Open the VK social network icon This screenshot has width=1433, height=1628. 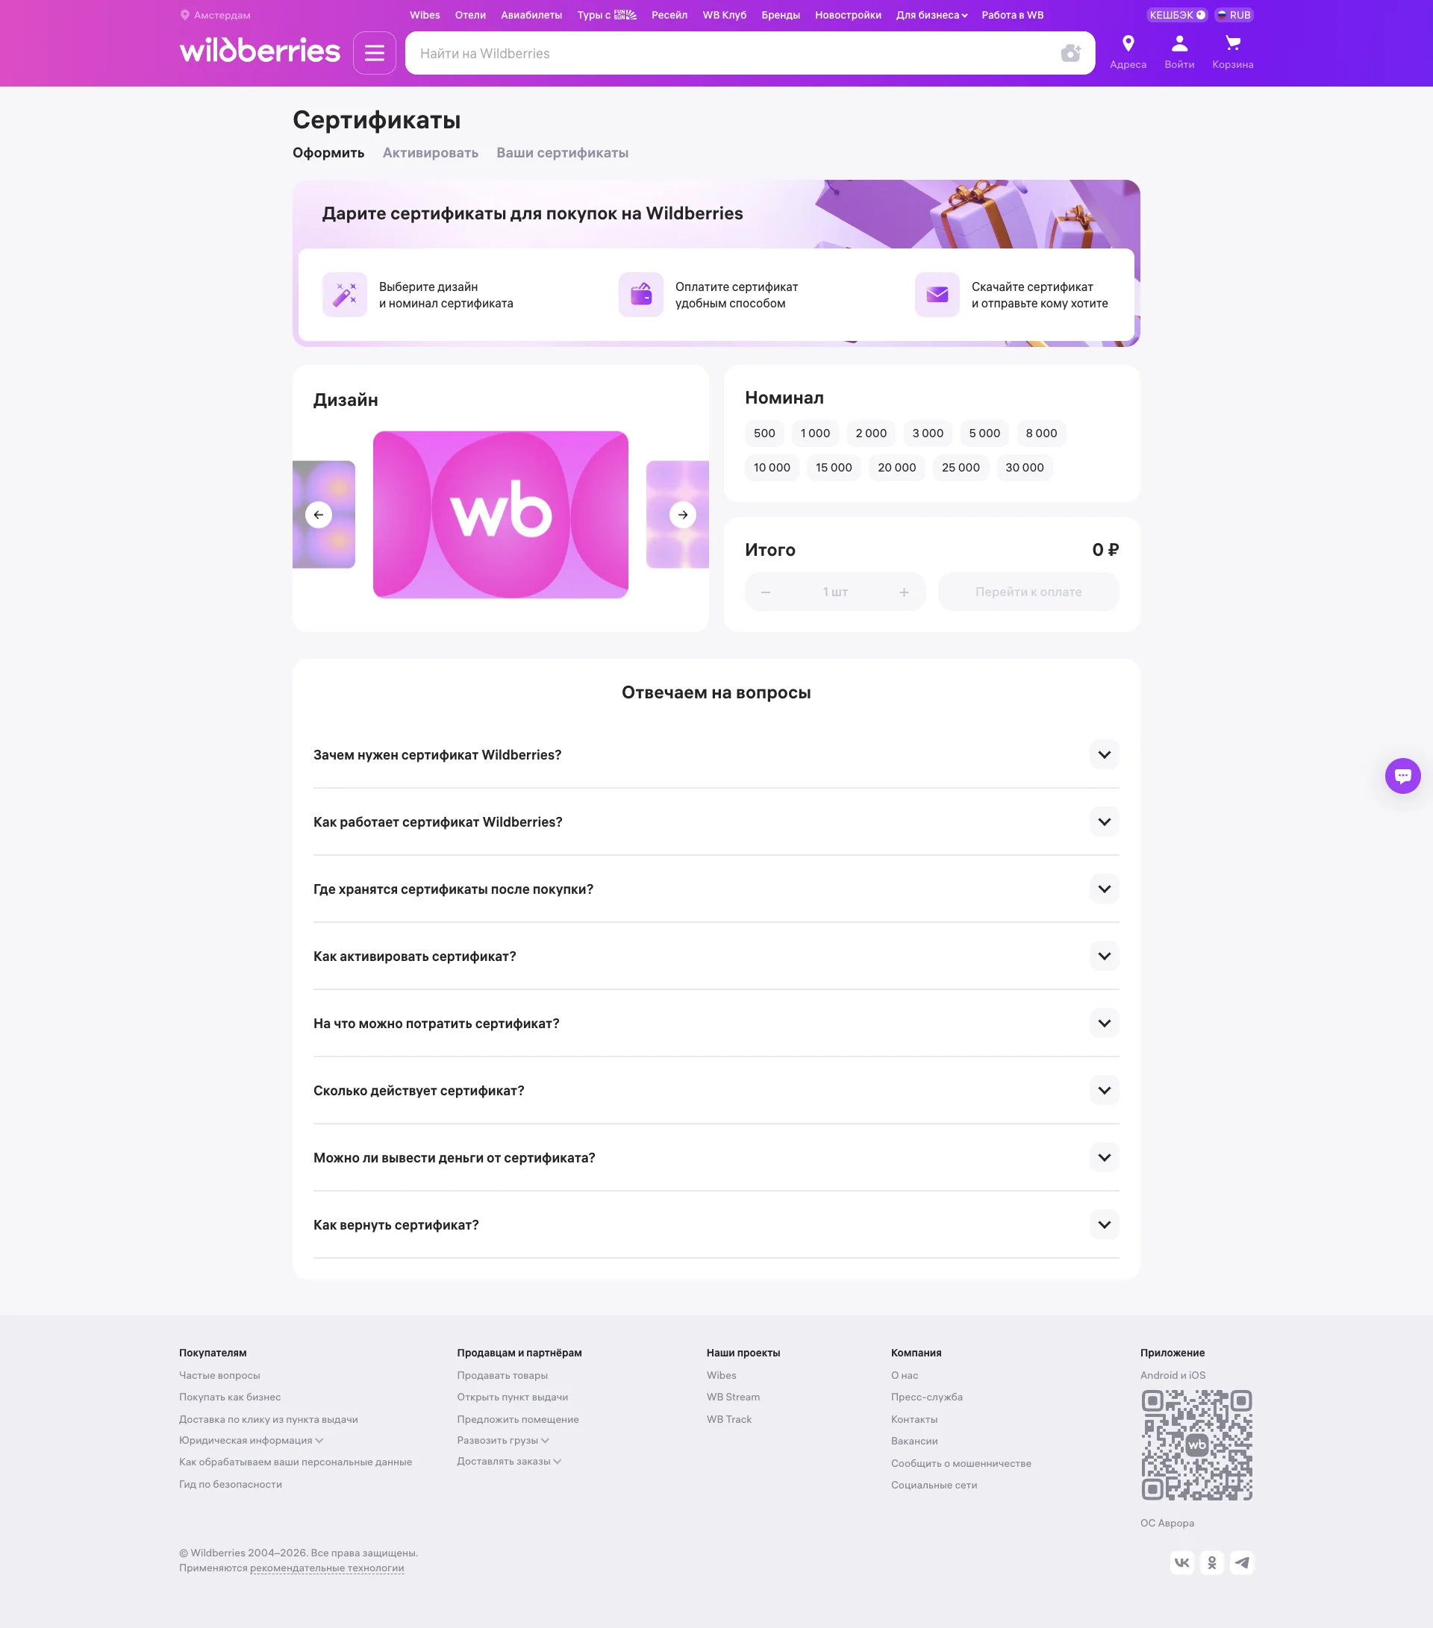[1182, 1562]
